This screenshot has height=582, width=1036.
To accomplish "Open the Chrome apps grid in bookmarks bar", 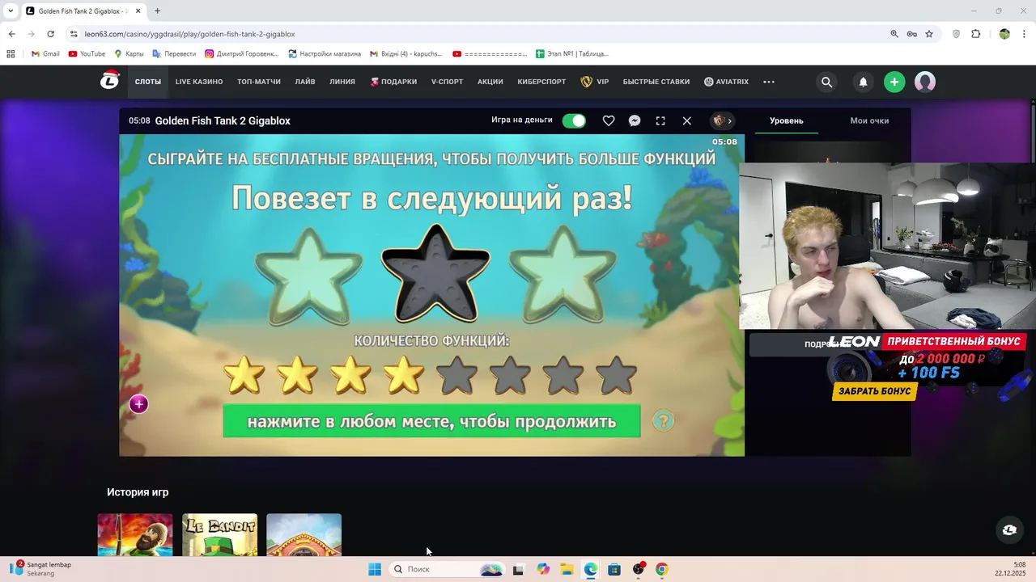I will [11, 54].
